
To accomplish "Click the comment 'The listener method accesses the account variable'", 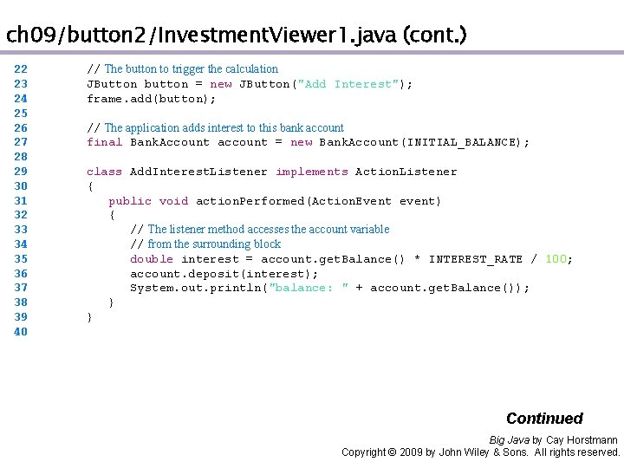I will coord(269,229).
